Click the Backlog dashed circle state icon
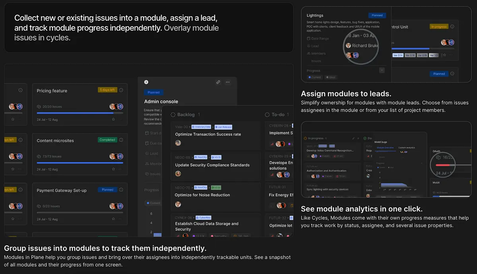The width and height of the screenshot is (477, 274). (173, 115)
